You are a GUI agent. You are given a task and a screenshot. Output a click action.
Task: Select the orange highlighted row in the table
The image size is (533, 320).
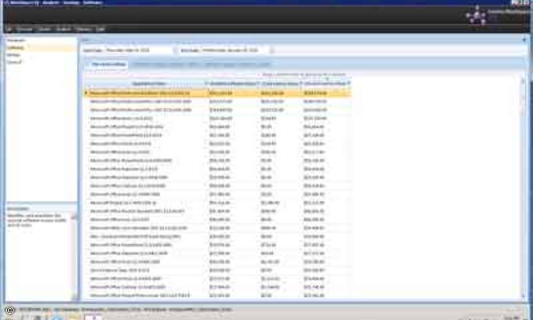(x=218, y=93)
